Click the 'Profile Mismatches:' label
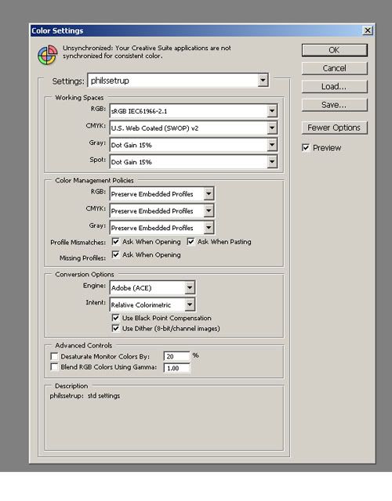This screenshot has height=501, width=392. (78, 242)
